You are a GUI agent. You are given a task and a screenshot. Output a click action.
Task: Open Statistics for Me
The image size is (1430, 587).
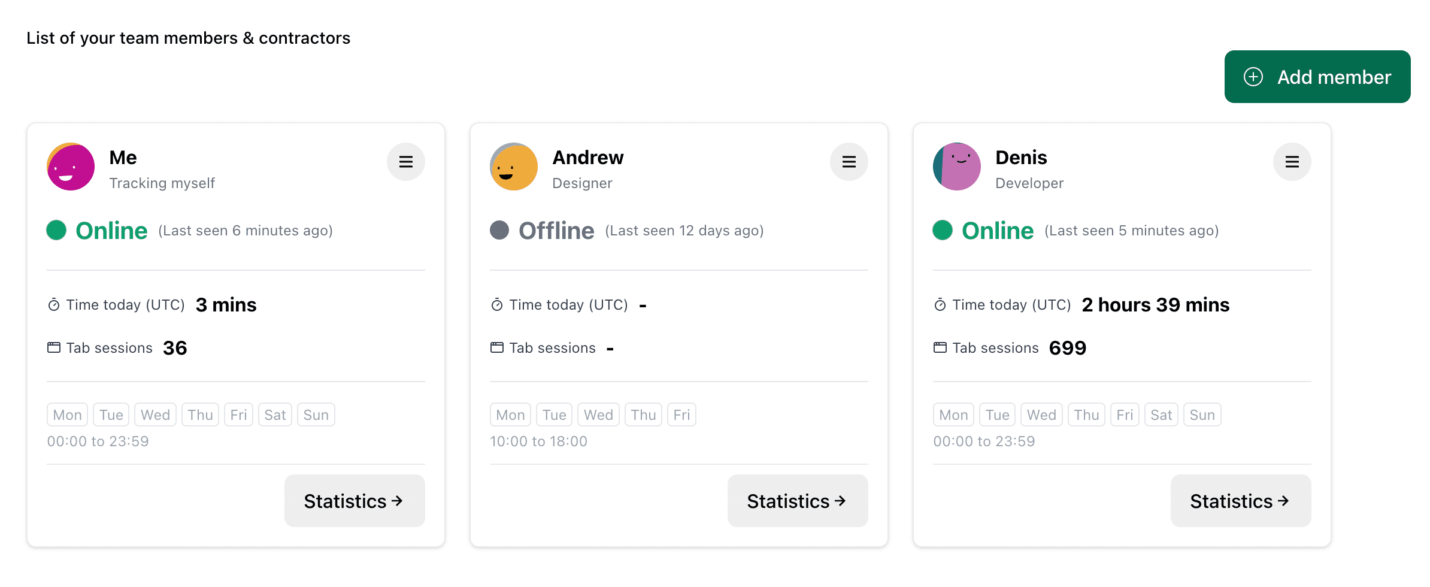[x=355, y=501]
